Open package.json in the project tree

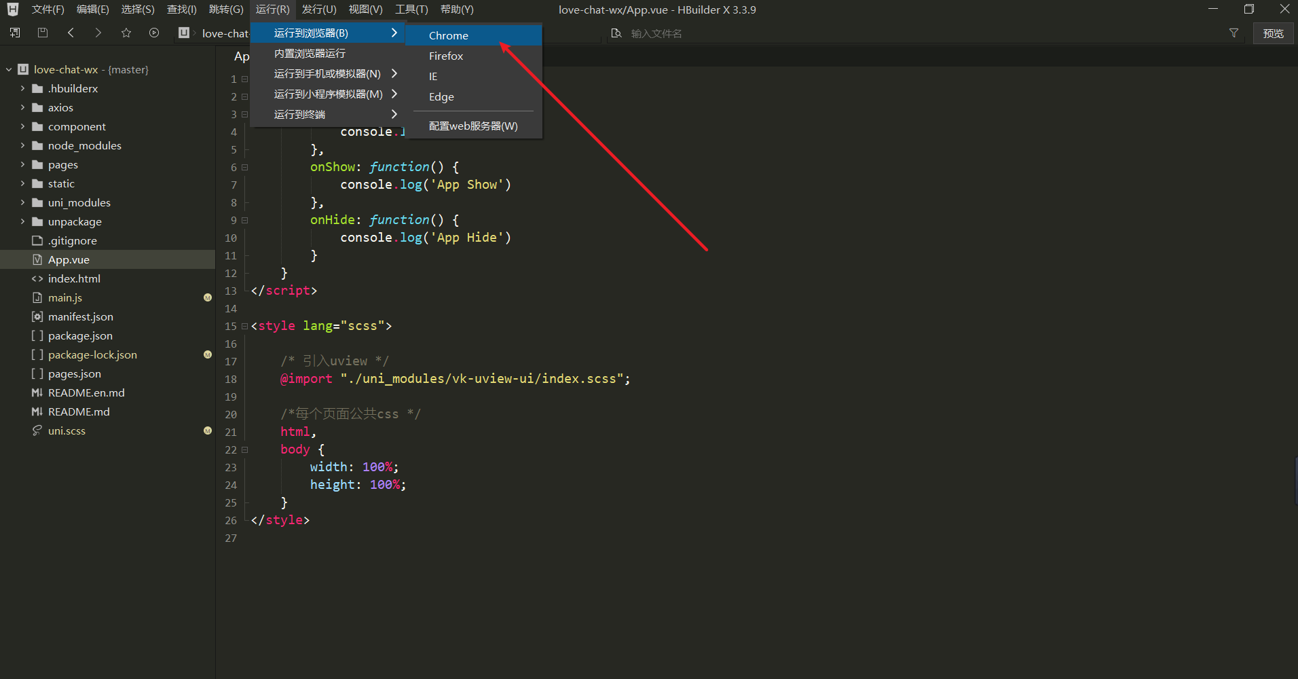coord(80,335)
